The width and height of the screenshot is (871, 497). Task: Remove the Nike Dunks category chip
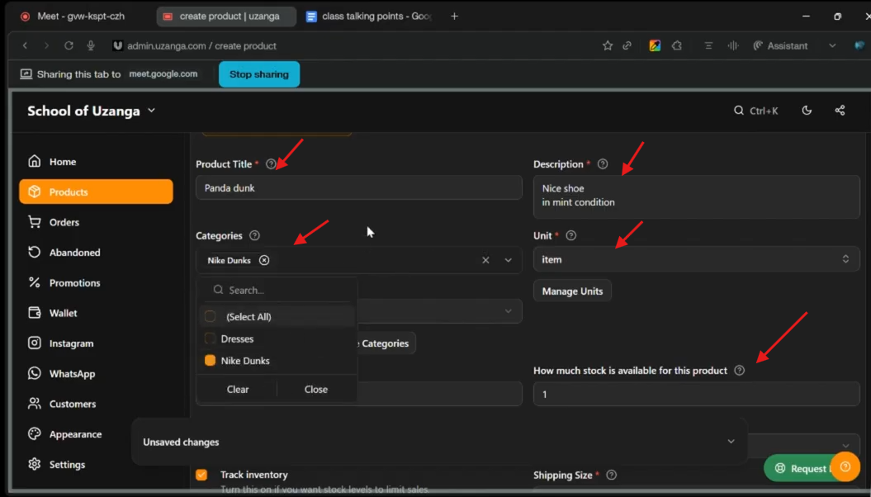264,260
